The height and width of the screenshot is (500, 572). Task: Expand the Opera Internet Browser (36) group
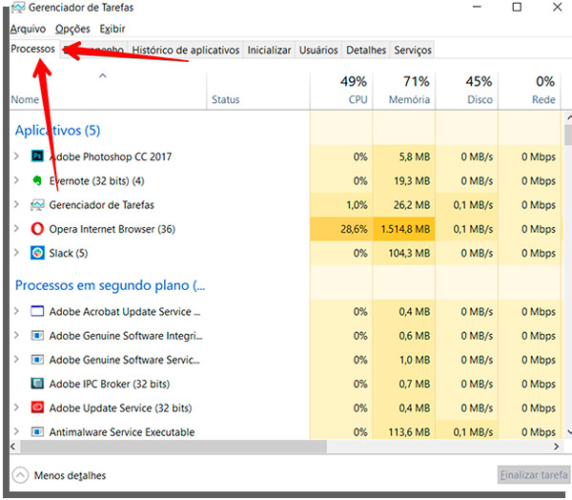click(16, 229)
